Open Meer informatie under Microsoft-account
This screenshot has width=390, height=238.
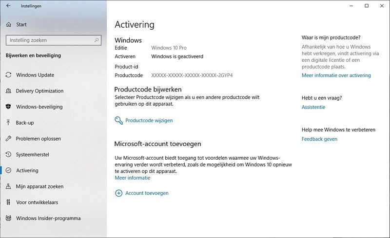tap(132, 178)
